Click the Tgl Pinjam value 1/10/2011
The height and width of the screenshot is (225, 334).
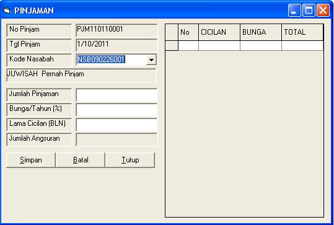coord(116,45)
